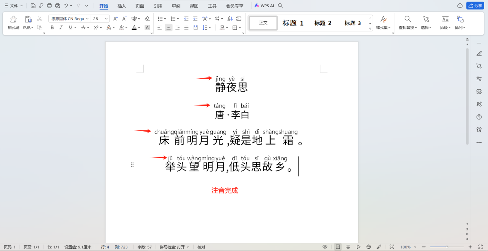Switch to page layout view

[338, 247]
